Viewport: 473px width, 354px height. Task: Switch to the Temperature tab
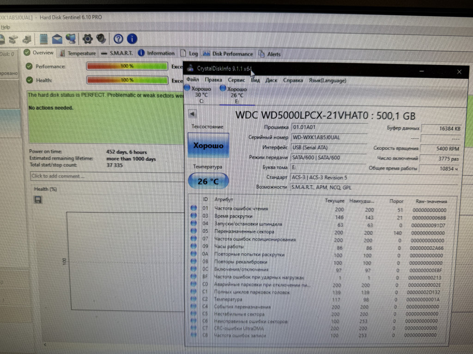78,53
